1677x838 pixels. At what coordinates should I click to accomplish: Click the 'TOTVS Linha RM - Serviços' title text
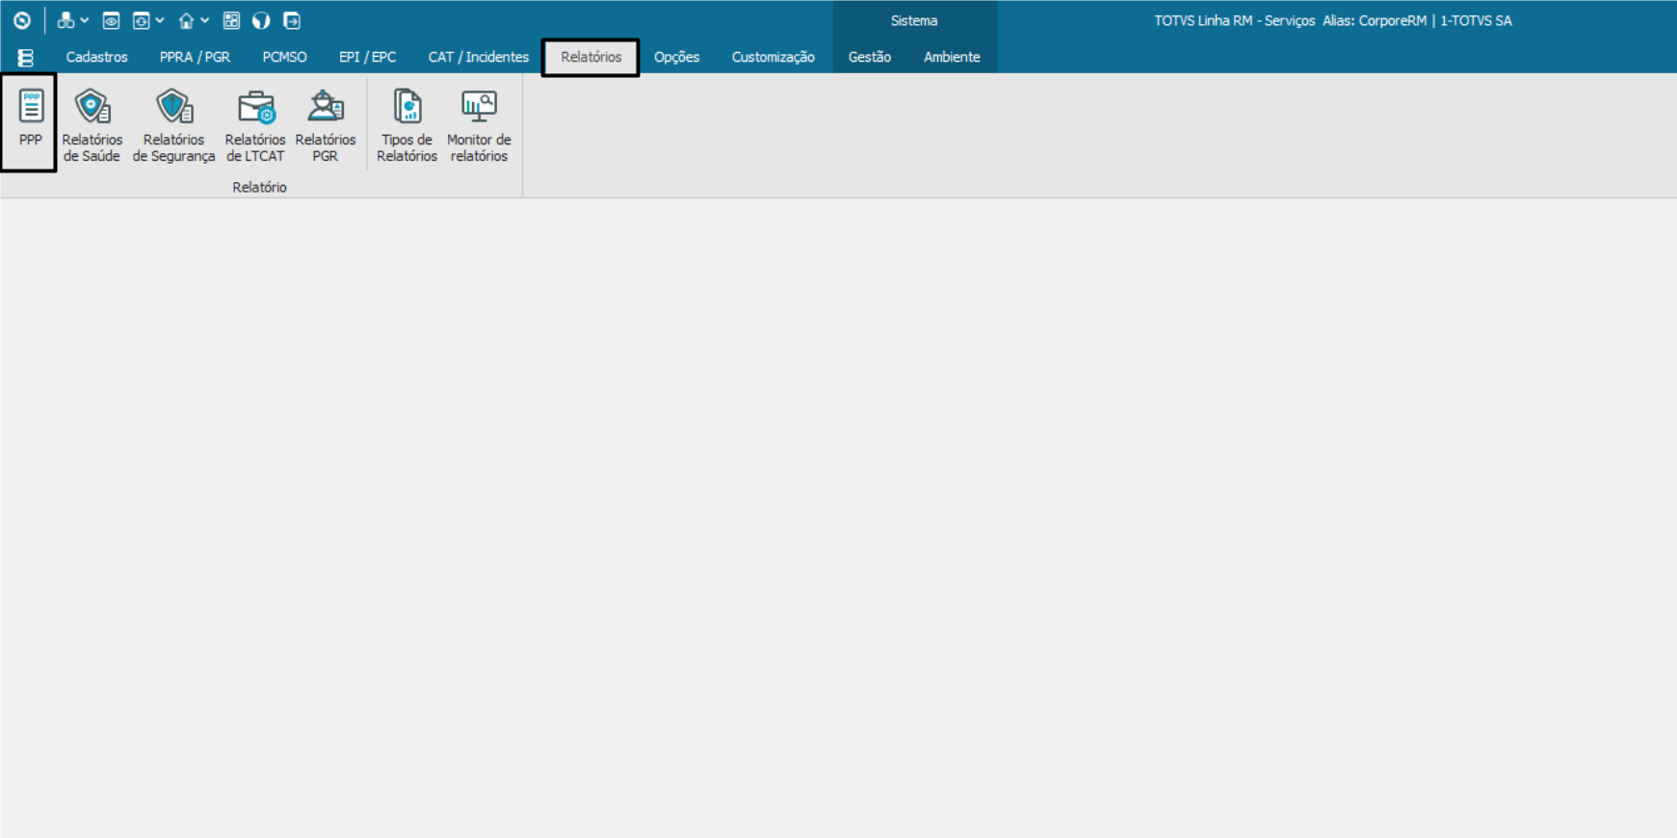click(x=1234, y=20)
